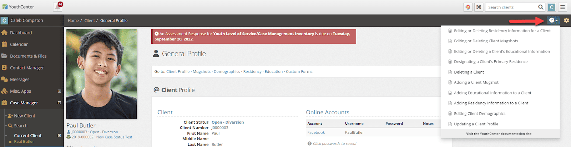Visit the YouthCenter documentation site
This screenshot has width=571, height=147.
tap(499, 134)
